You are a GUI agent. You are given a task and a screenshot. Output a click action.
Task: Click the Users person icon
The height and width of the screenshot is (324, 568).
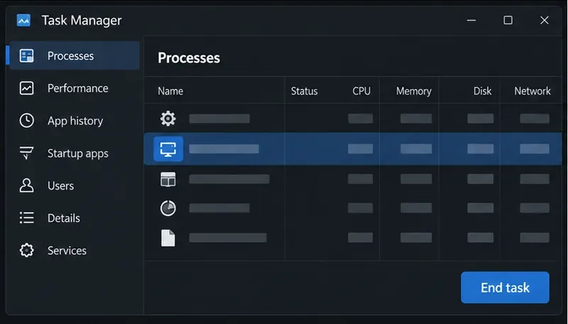pos(26,186)
